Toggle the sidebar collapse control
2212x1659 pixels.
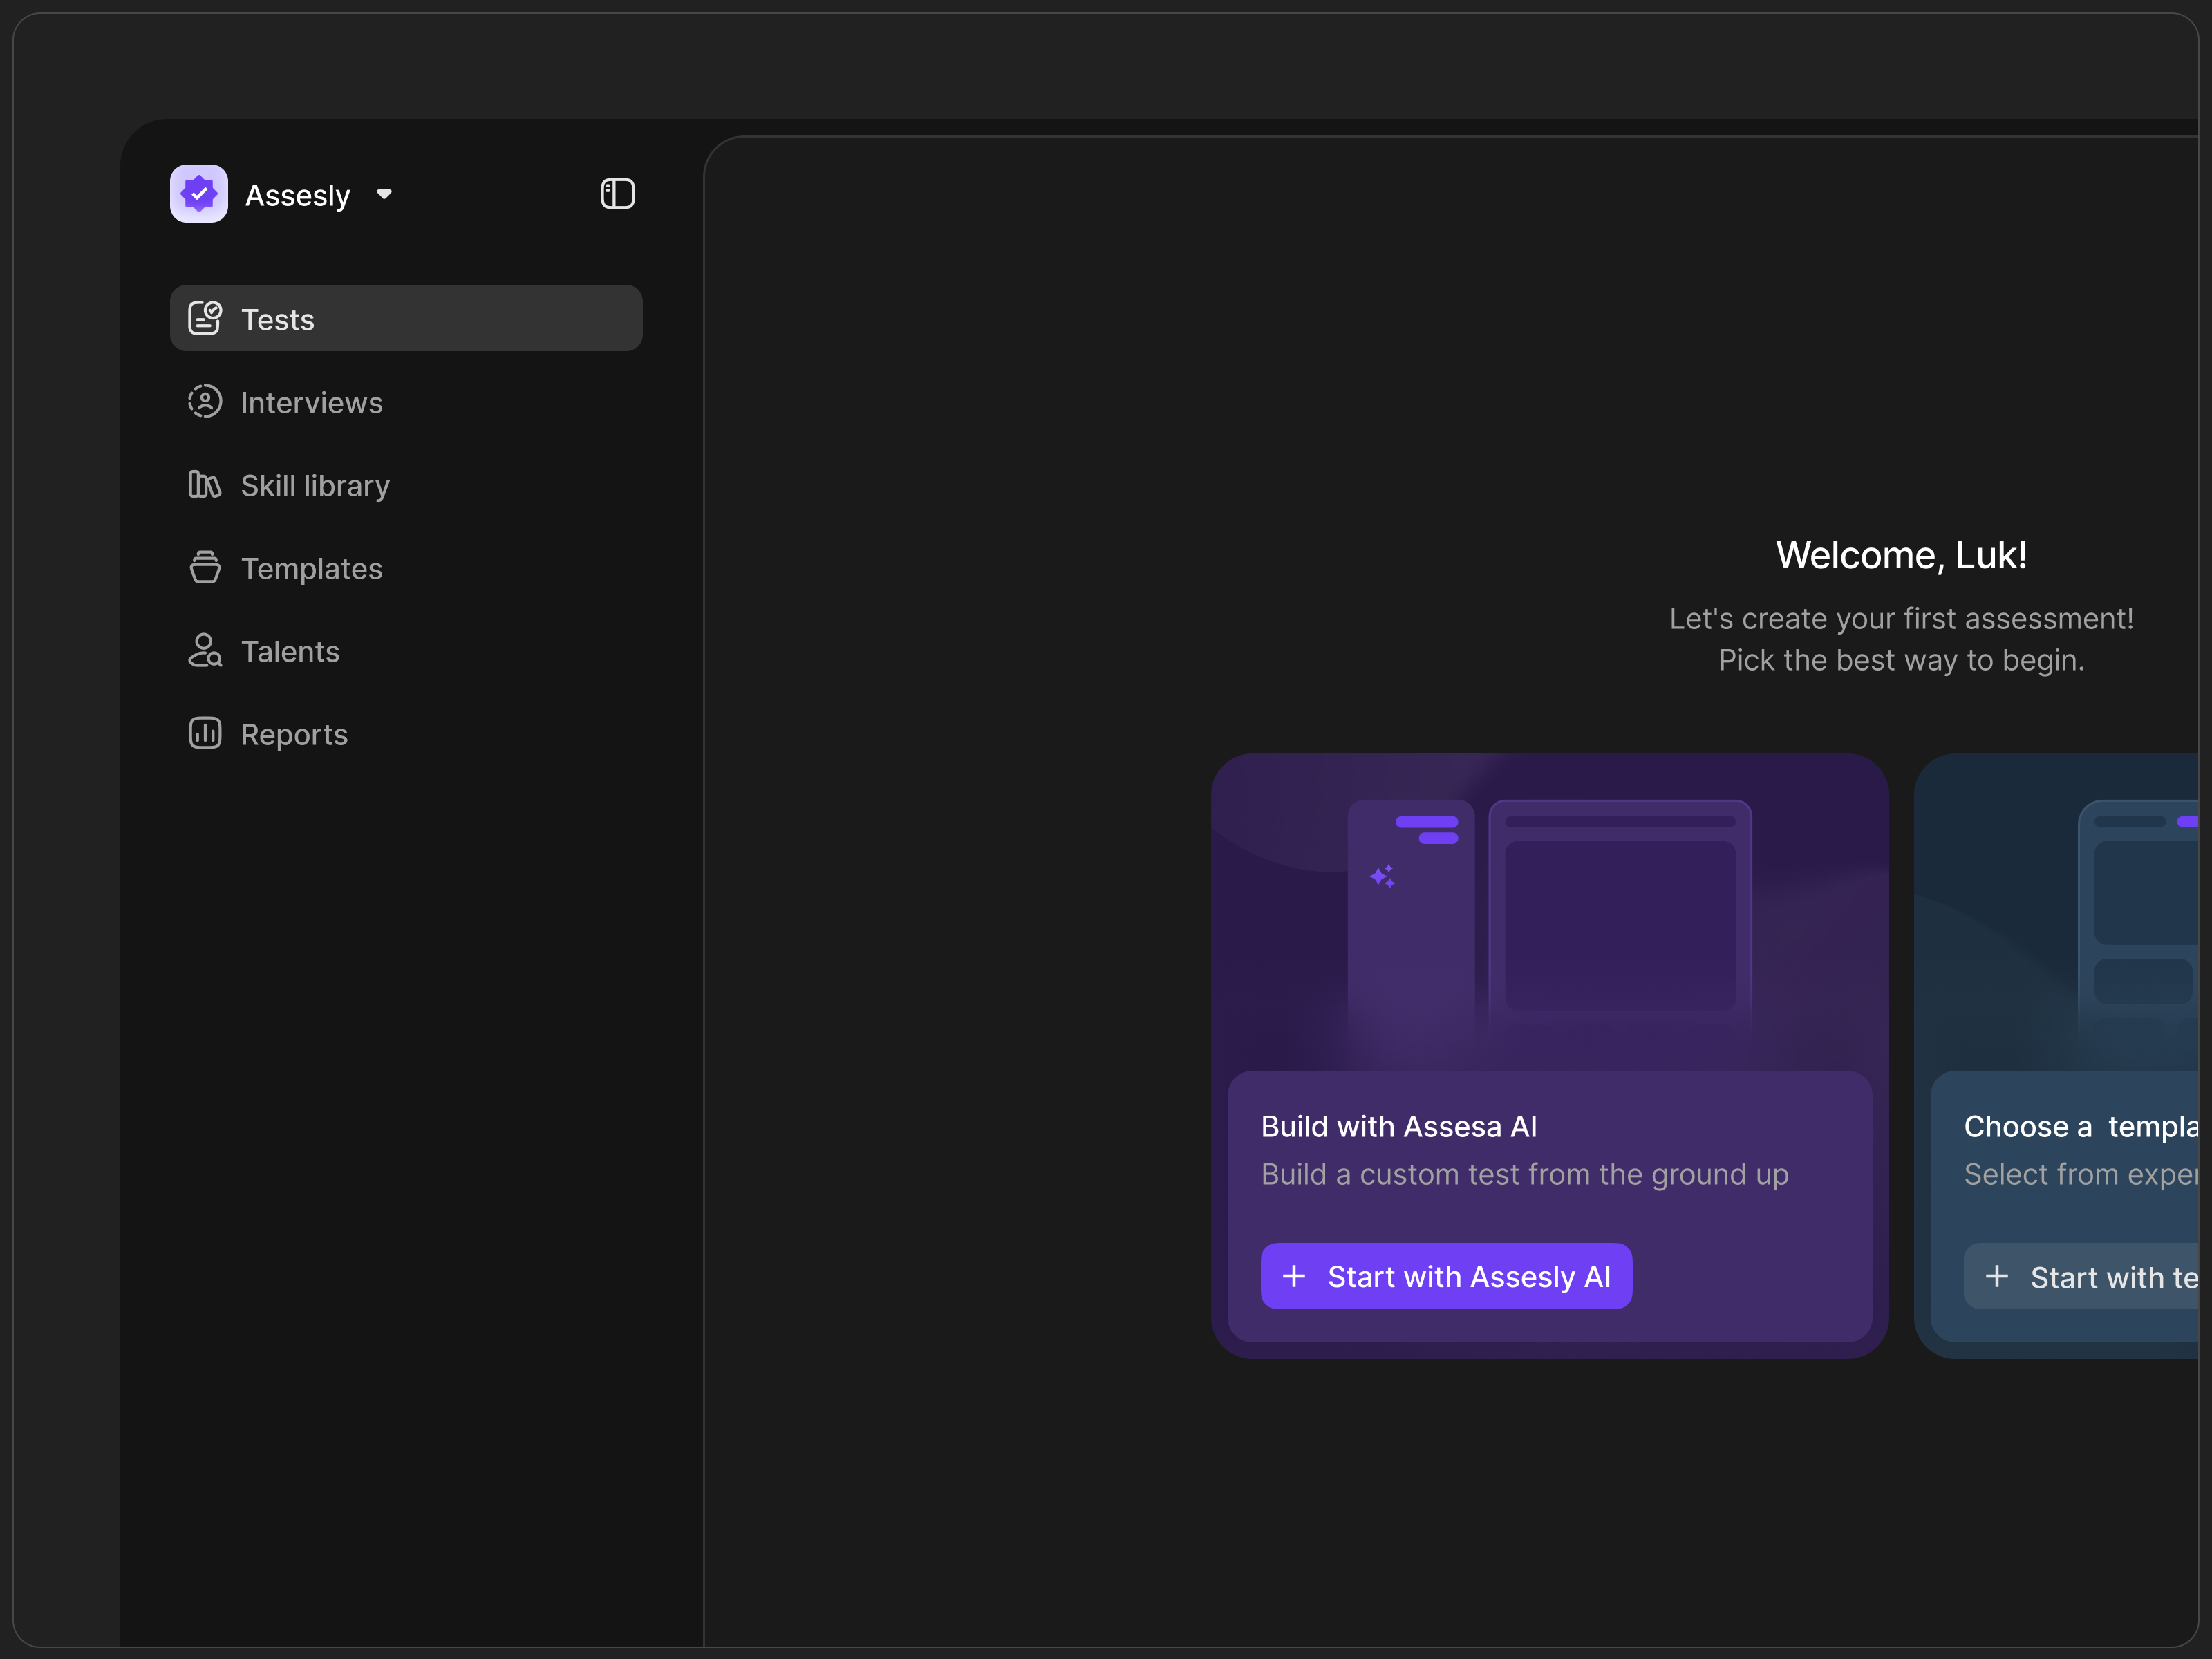[x=617, y=193]
